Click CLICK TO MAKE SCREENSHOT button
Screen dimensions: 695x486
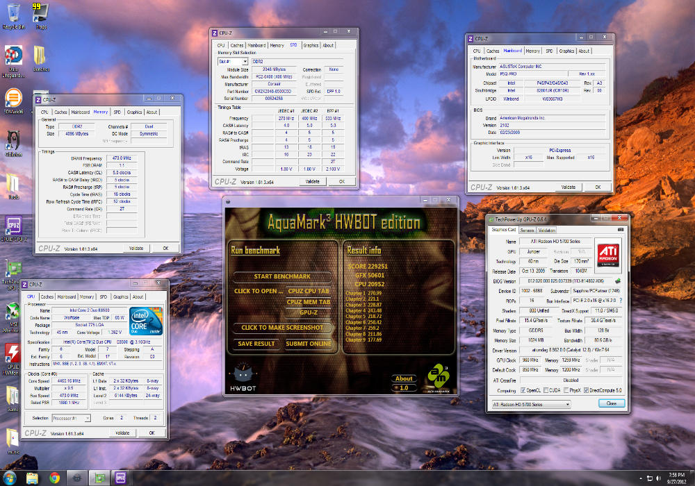pyautogui.click(x=282, y=328)
